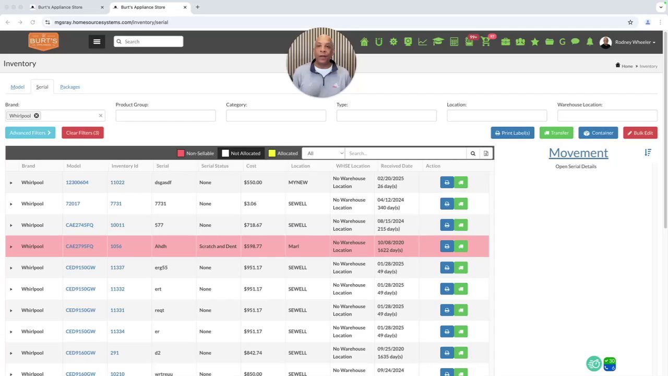This screenshot has width=668, height=376.
Task: Click the star favorites icon
Action: 535,42
